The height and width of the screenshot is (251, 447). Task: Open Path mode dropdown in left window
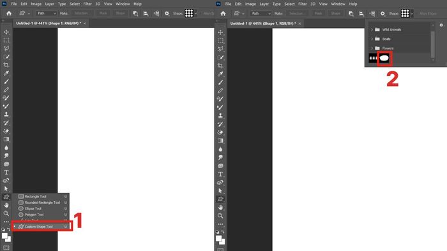[46, 13]
